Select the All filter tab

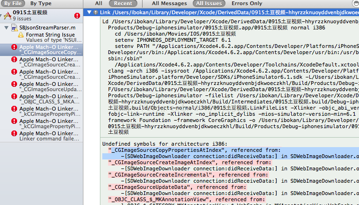coord(99,3)
